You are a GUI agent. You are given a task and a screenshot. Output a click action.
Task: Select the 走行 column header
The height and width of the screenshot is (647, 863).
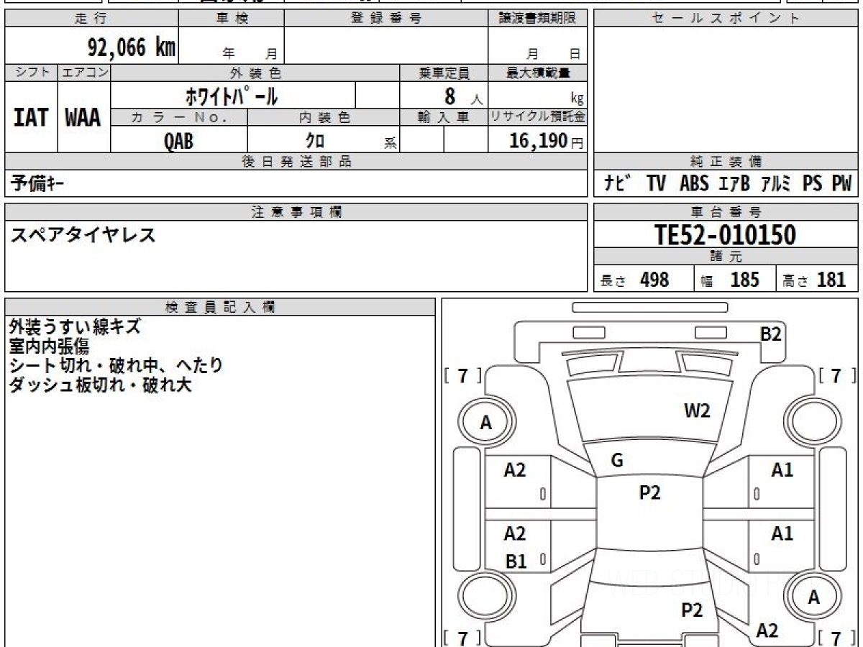click(x=91, y=19)
